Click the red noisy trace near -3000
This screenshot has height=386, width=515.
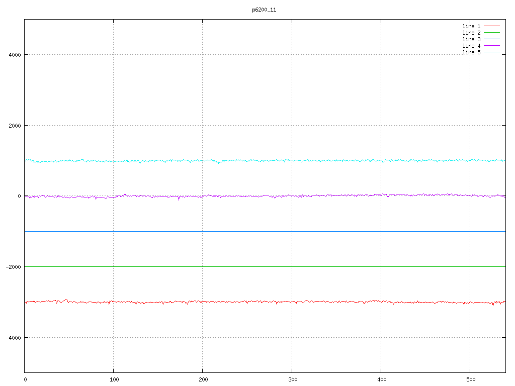(x=266, y=302)
